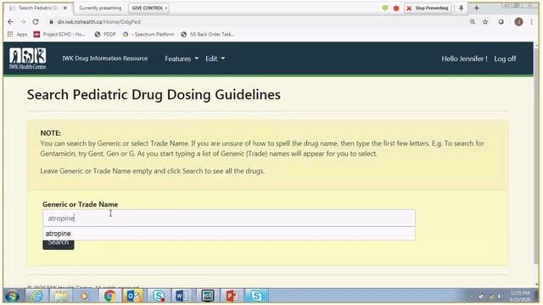Viewport: 543px width, 305px height.
Task: Click the Generic or Trade Name input field
Action: [x=229, y=219]
